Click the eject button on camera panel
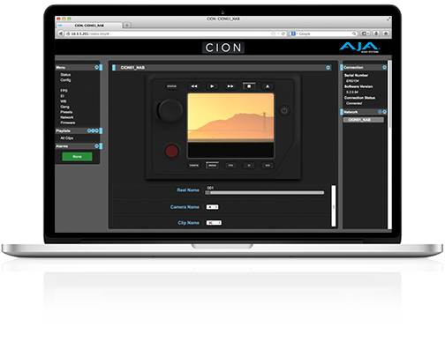Screen dimensions: 445x349 click(x=268, y=86)
